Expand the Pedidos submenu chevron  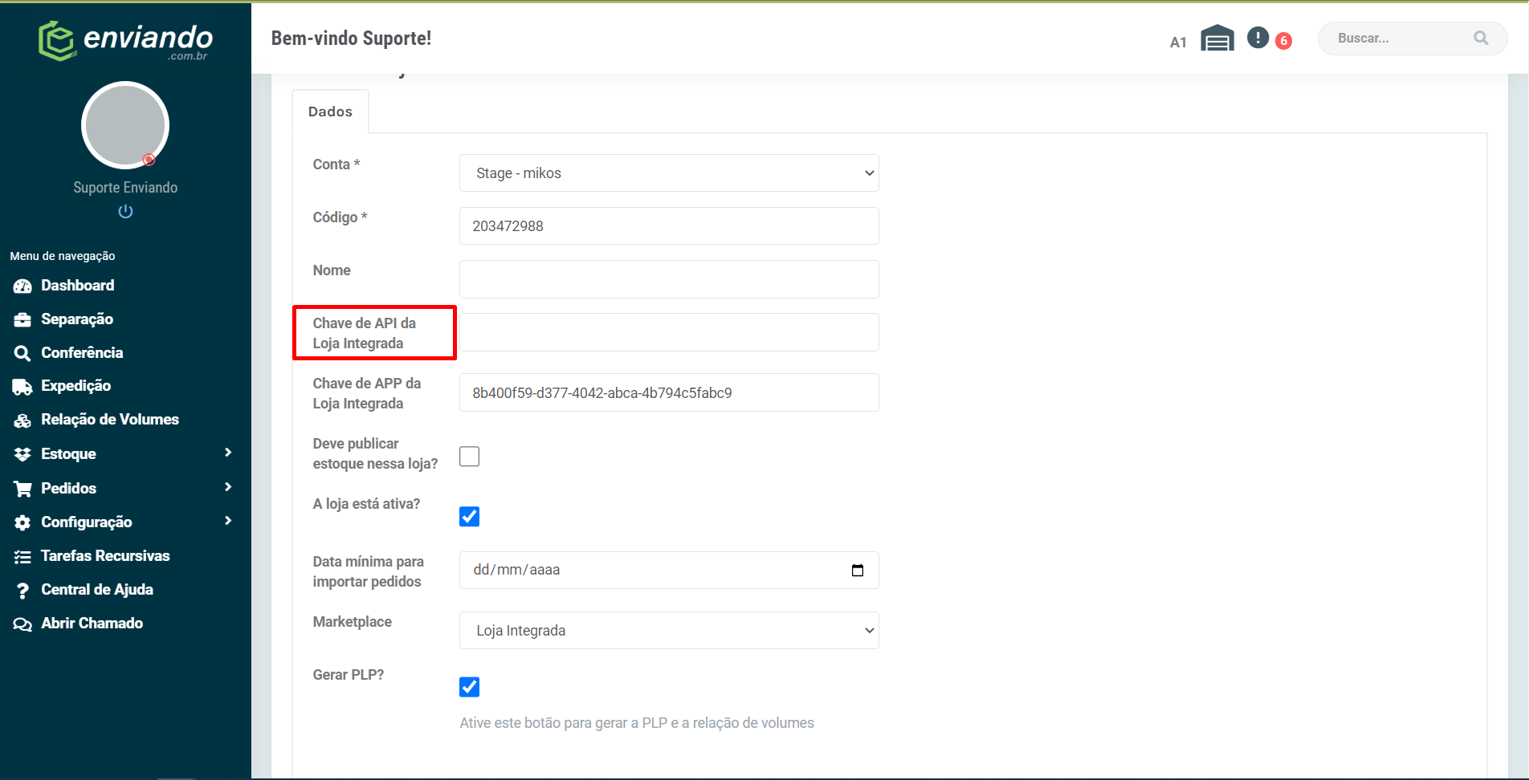click(228, 487)
